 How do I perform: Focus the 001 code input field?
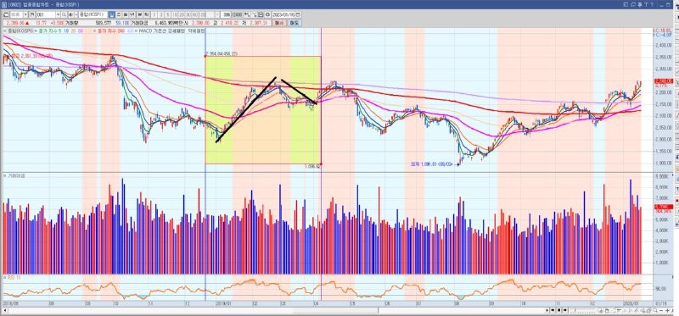pos(46,14)
